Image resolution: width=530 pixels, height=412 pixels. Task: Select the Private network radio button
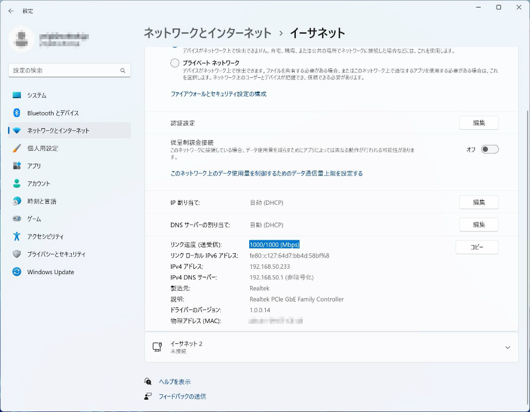point(175,63)
